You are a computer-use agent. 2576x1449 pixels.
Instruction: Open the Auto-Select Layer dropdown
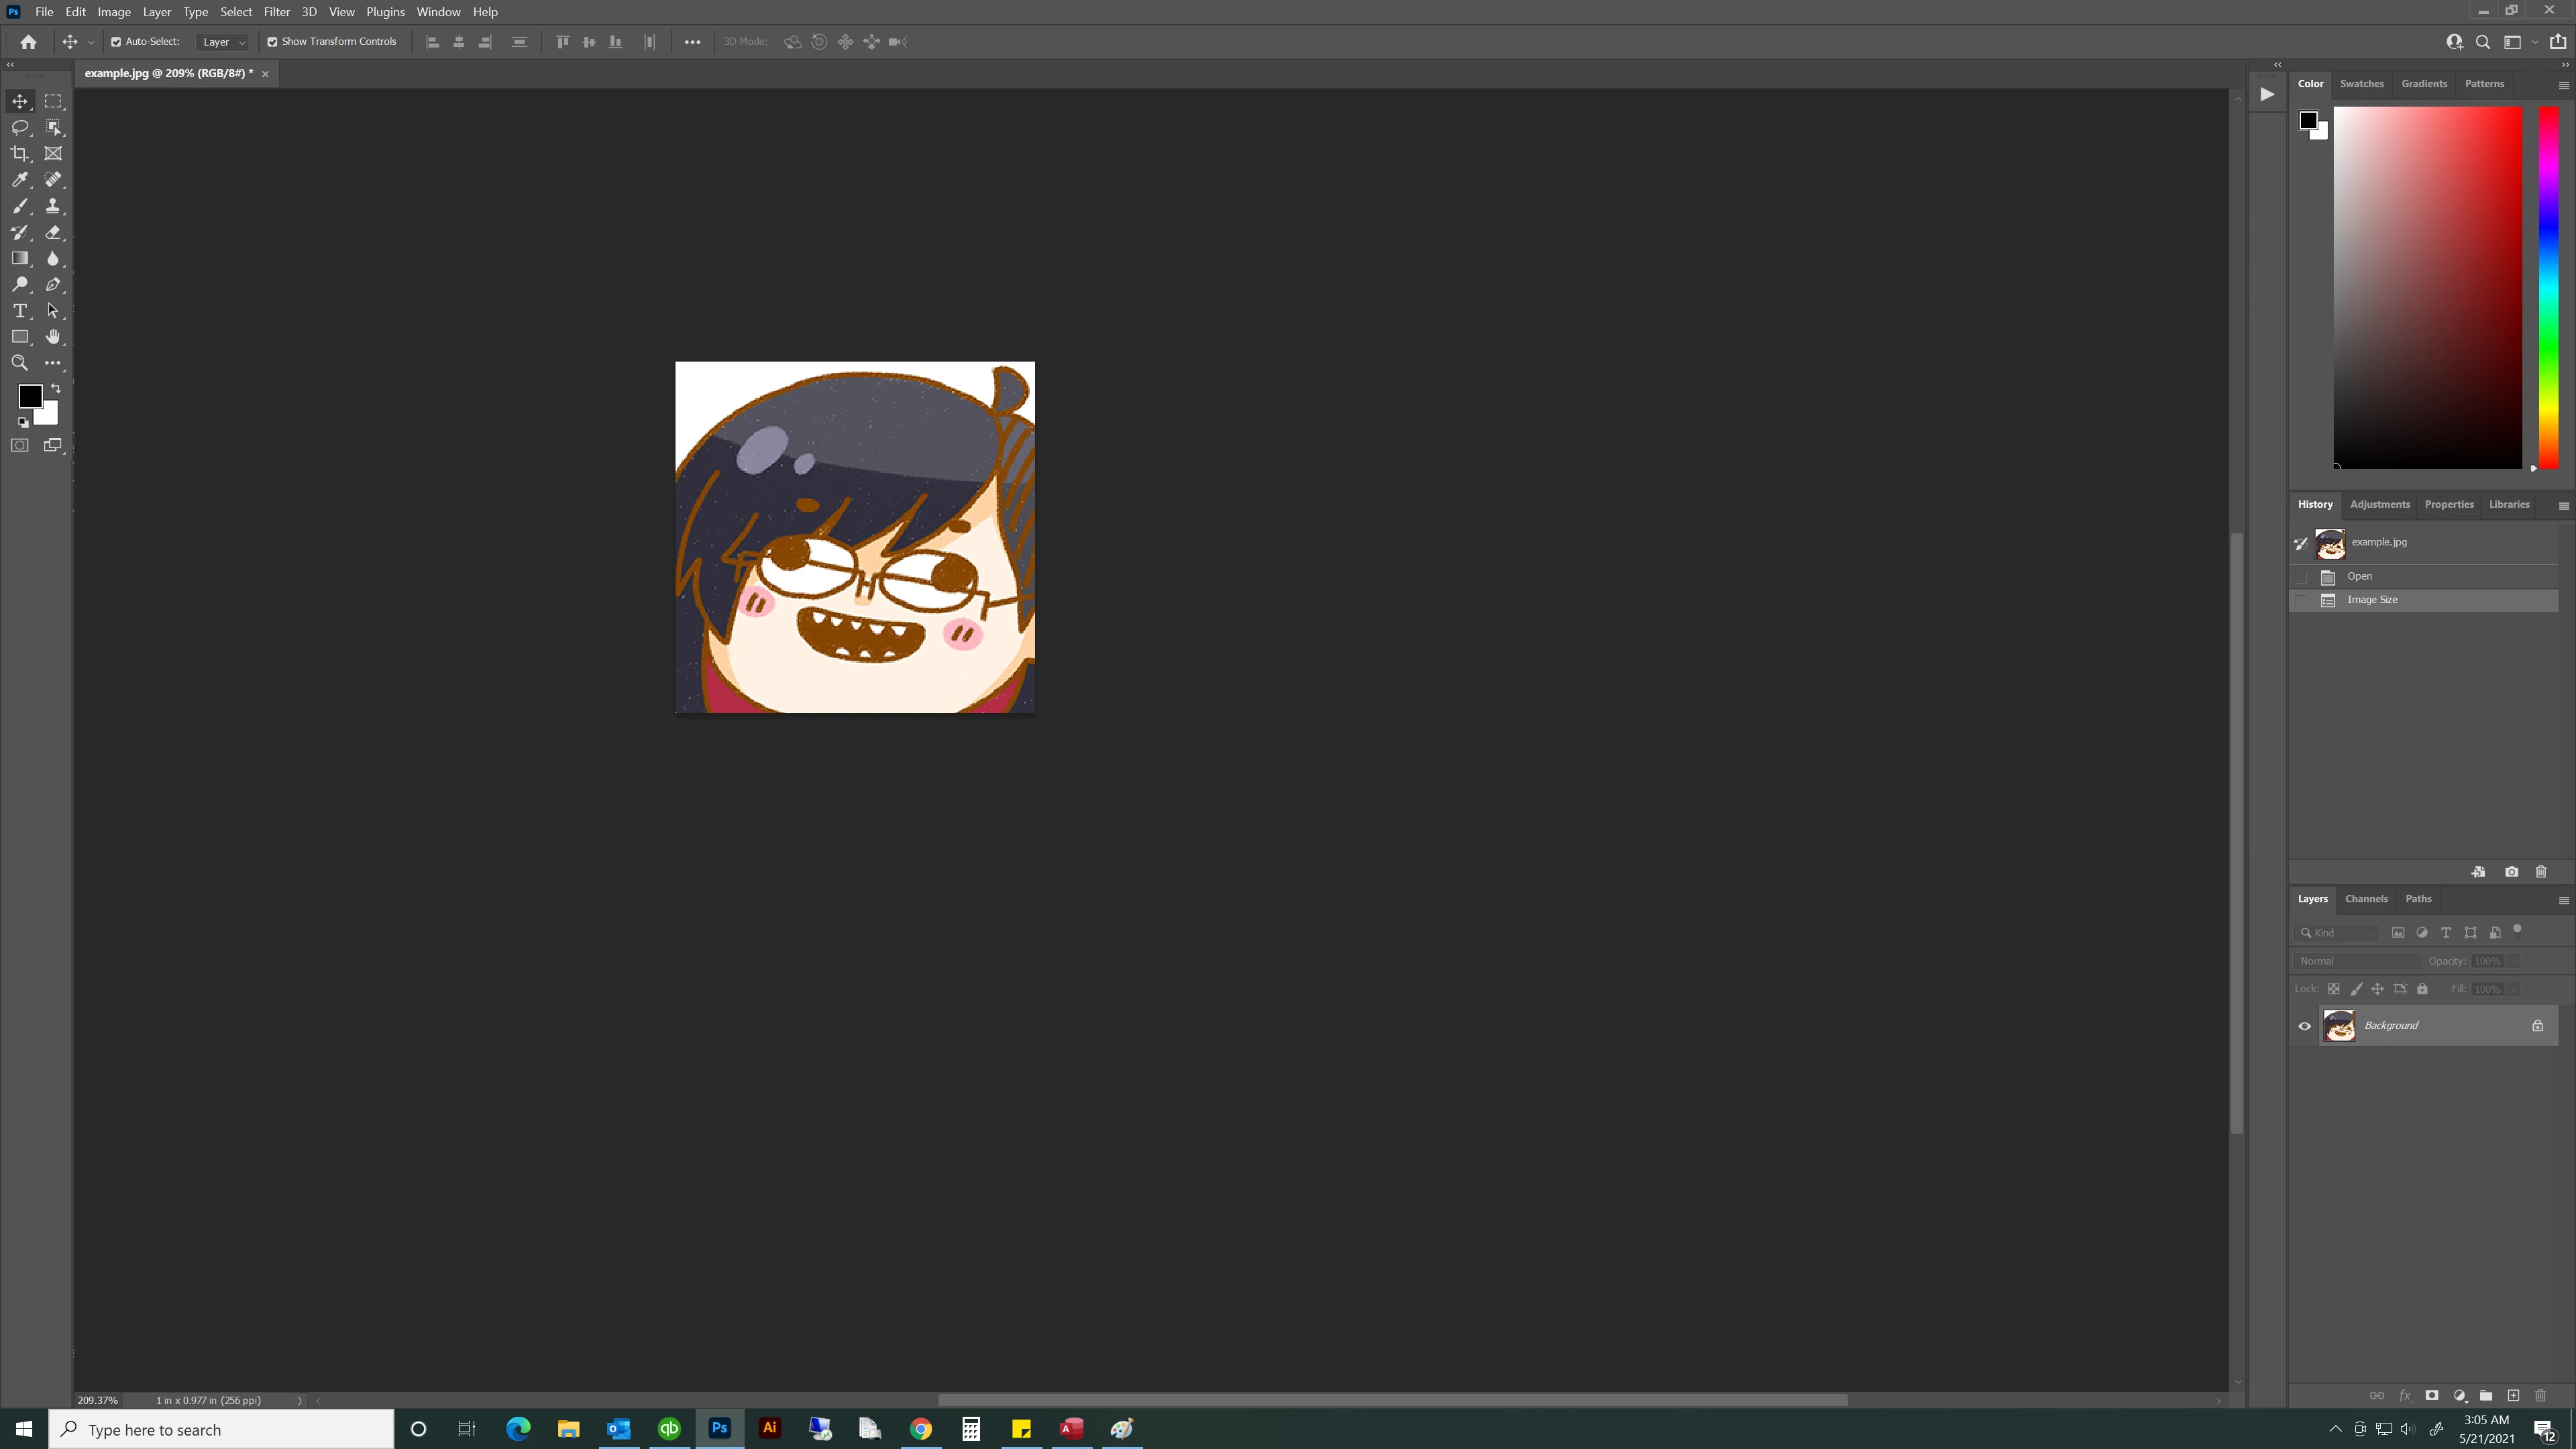[x=223, y=42]
